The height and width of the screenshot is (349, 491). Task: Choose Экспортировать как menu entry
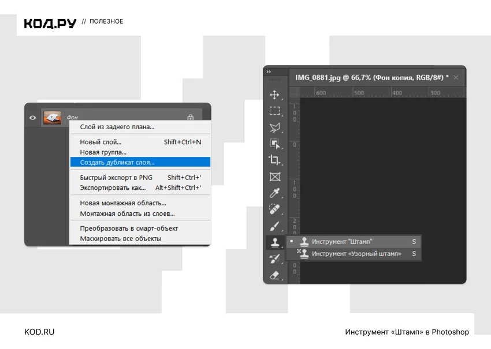pos(140,188)
